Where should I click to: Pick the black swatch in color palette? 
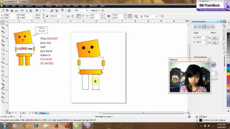(228, 34)
